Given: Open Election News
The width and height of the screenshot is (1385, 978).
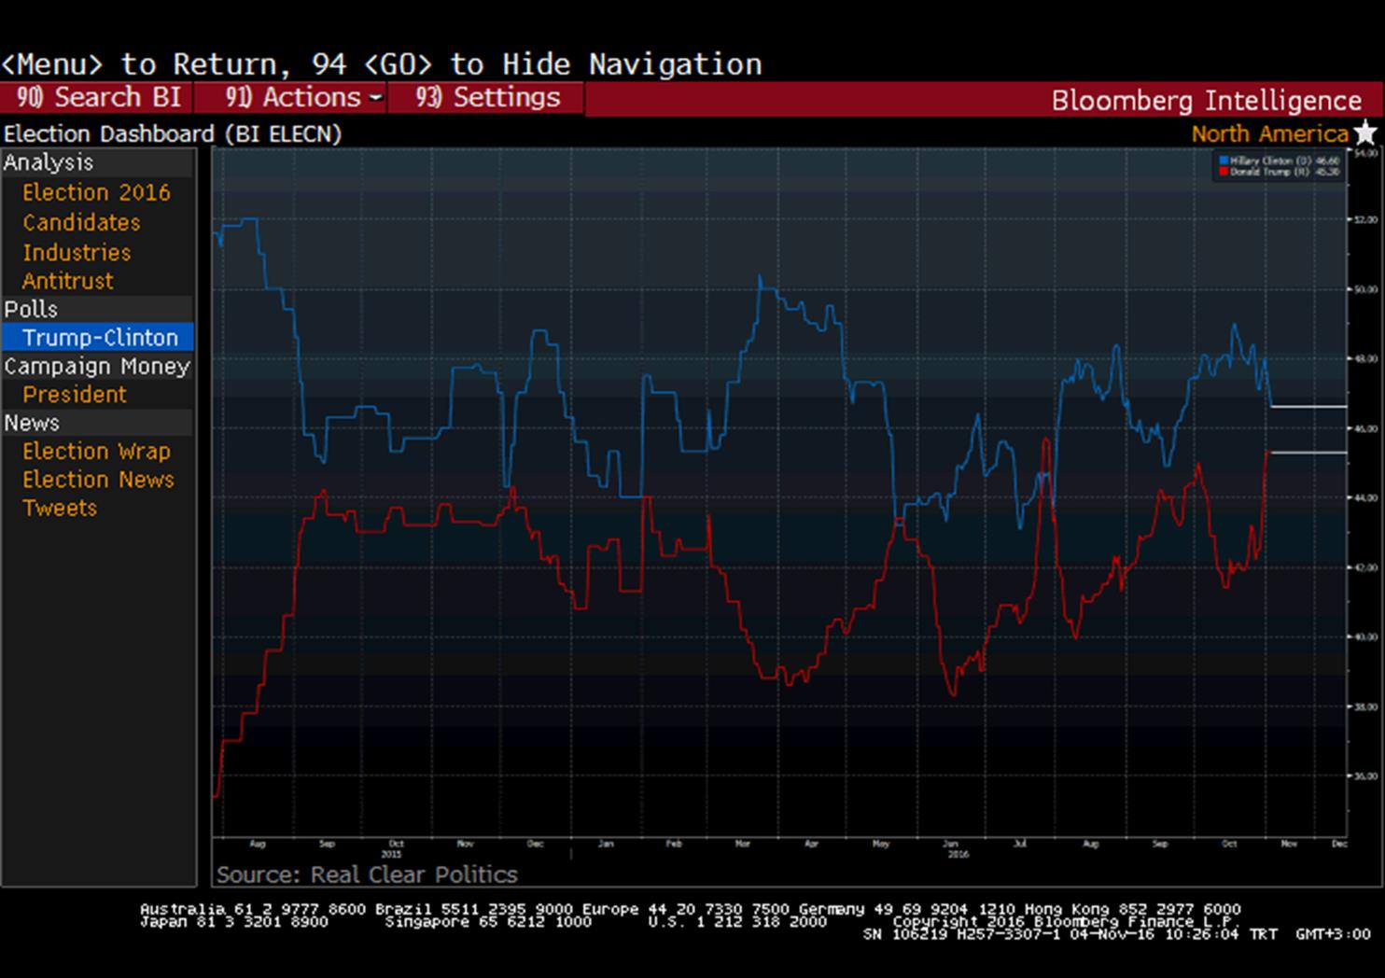Looking at the screenshot, I should 98,480.
